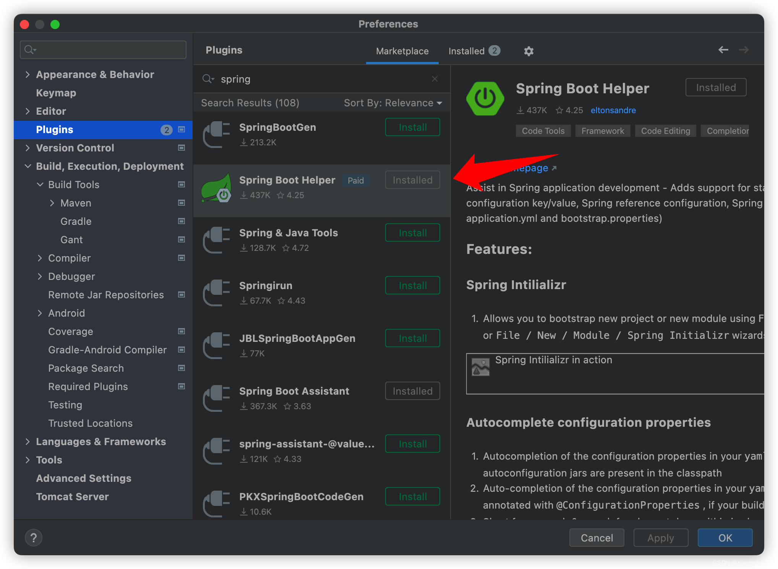
Task: Clear the spring search with X
Action: (435, 79)
